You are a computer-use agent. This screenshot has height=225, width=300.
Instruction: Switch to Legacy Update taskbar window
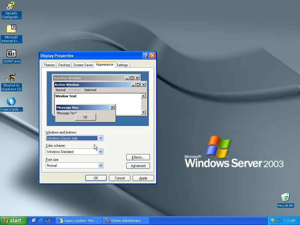79,221
